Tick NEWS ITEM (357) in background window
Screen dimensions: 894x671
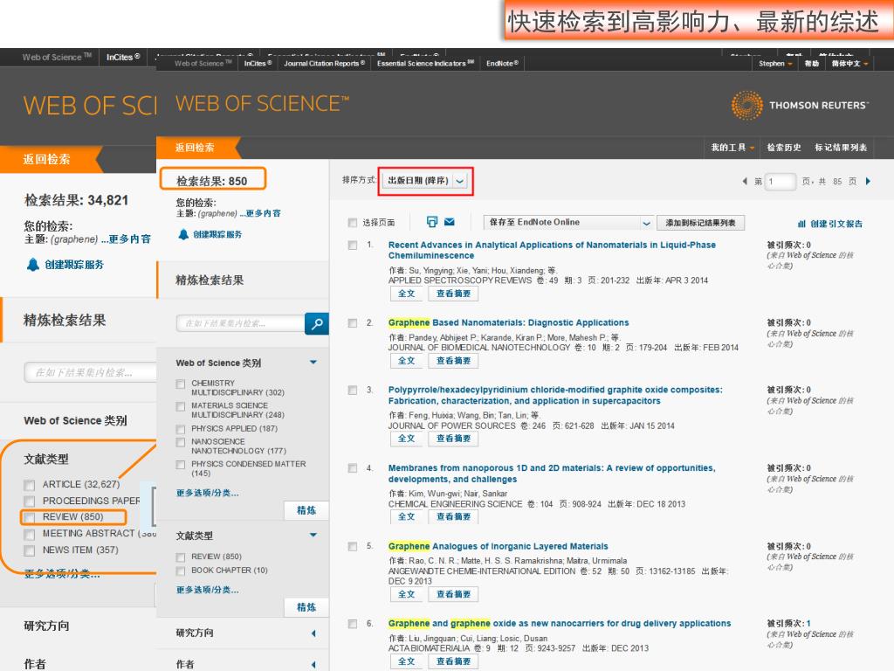pos(29,550)
